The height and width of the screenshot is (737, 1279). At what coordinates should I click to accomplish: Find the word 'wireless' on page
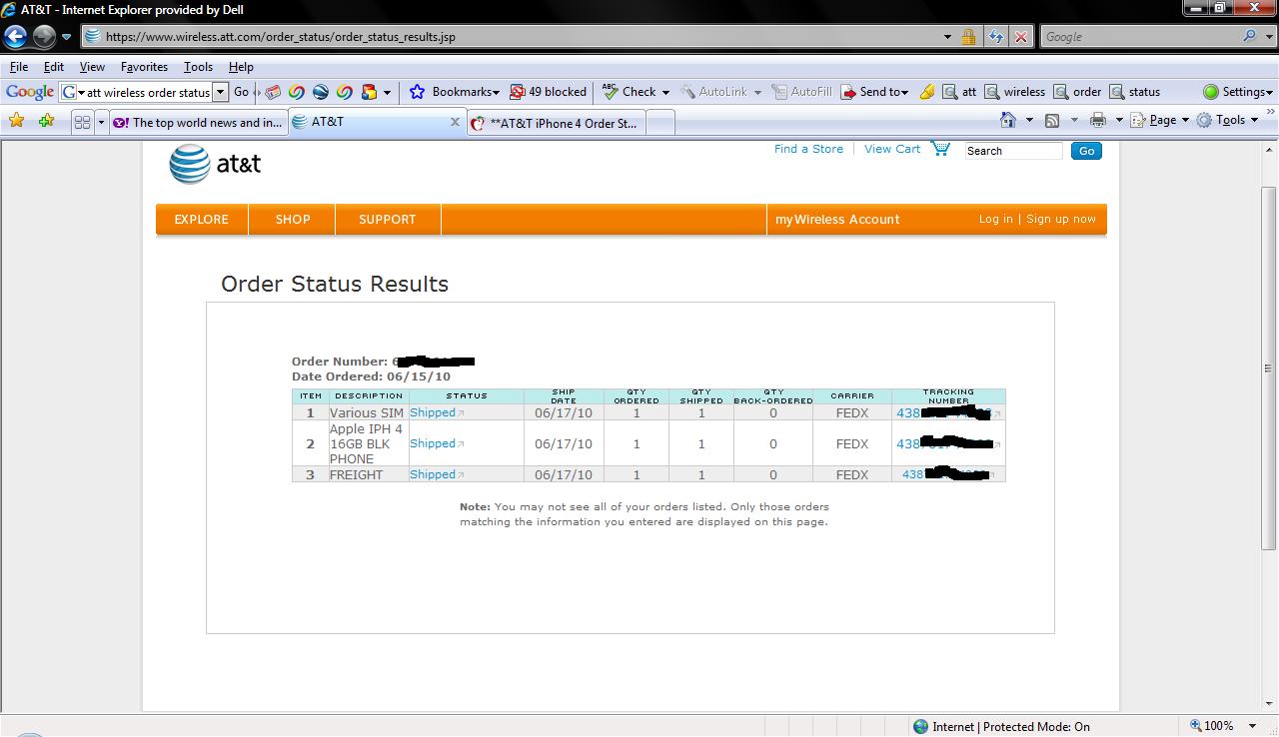tap(1014, 92)
